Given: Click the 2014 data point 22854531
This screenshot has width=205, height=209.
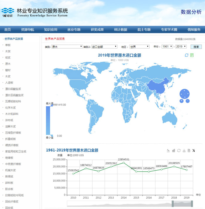Looking at the screenshot, I should (124, 163).
